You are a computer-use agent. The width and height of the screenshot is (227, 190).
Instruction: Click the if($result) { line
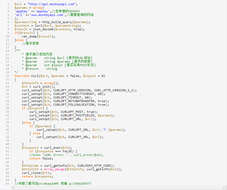point(26,33)
